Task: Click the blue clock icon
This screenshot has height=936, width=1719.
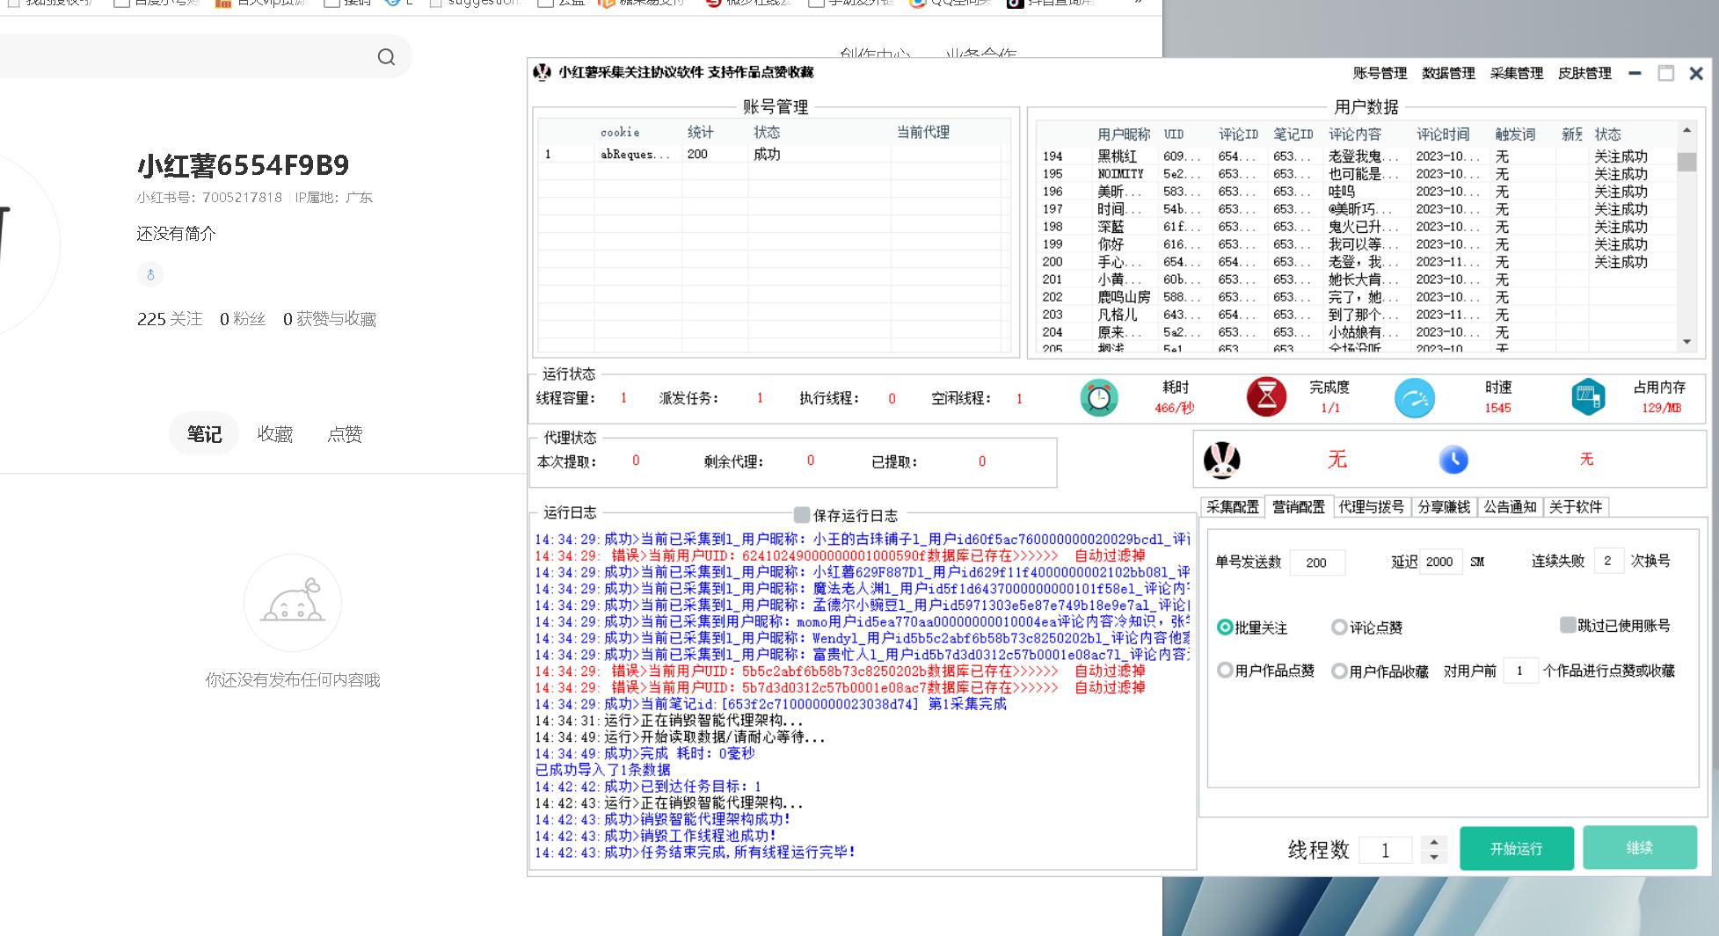Action: coord(1453,460)
